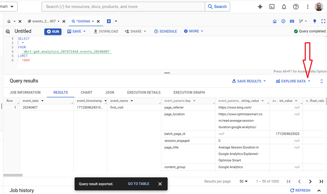Expand Job history panel chevron
The image size is (327, 194).
[x=319, y=190]
